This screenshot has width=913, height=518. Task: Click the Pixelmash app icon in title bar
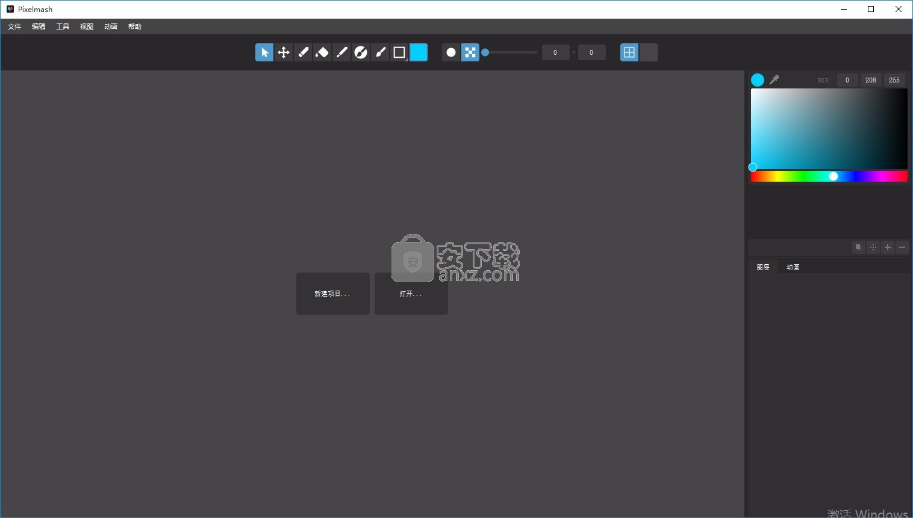click(10, 9)
